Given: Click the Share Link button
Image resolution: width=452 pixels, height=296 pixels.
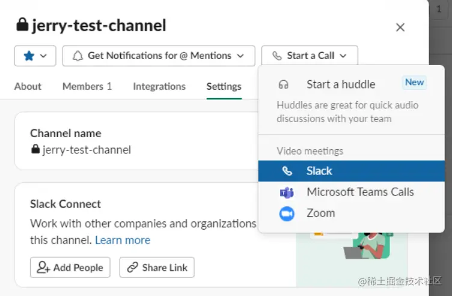Looking at the screenshot, I should click(x=157, y=268).
